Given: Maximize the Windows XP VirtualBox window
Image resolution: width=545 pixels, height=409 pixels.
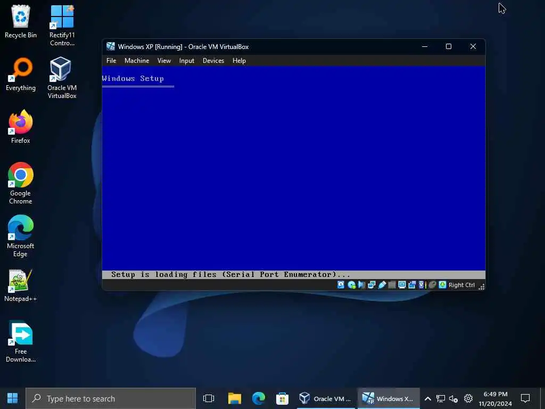Looking at the screenshot, I should [x=449, y=46].
